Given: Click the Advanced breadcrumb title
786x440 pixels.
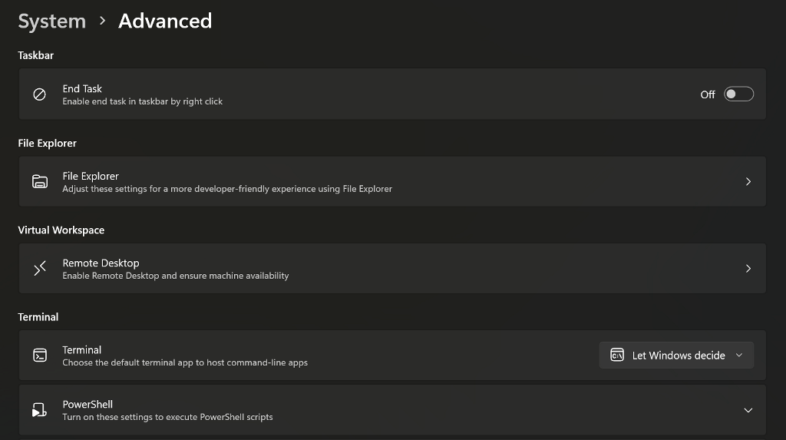Looking at the screenshot, I should tap(165, 22).
